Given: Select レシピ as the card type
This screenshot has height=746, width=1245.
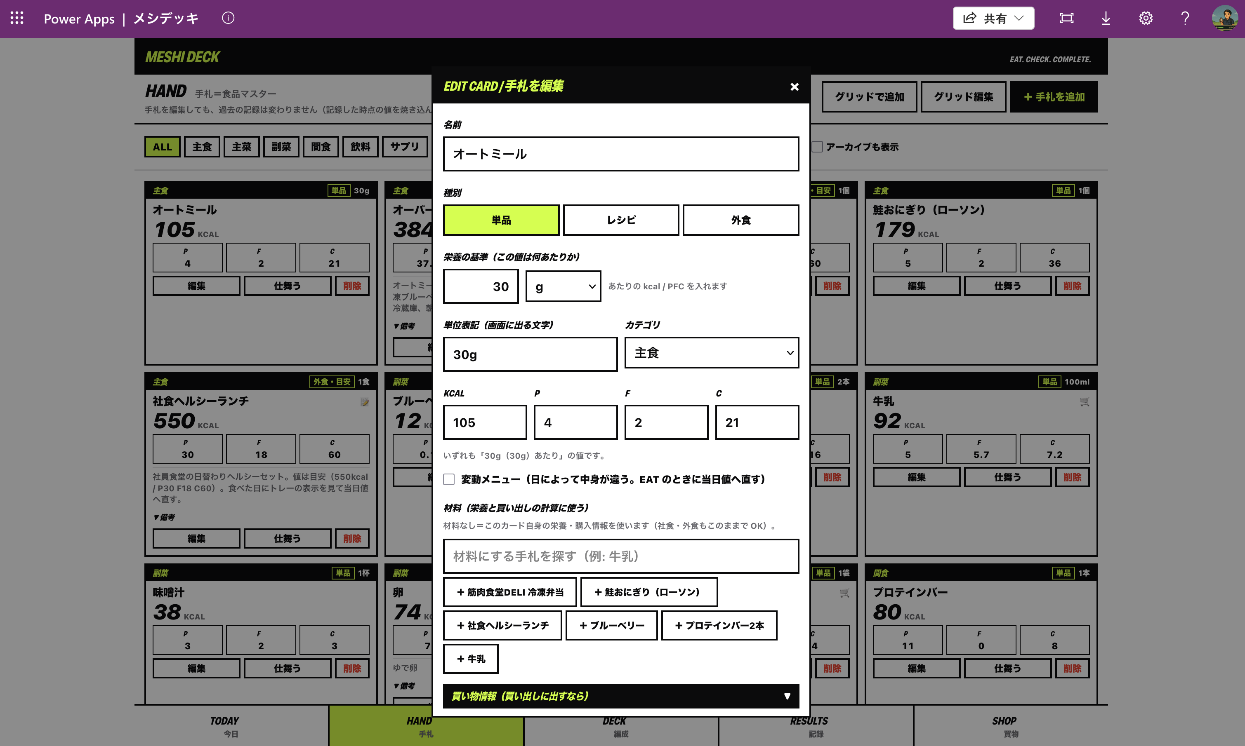Looking at the screenshot, I should point(621,220).
